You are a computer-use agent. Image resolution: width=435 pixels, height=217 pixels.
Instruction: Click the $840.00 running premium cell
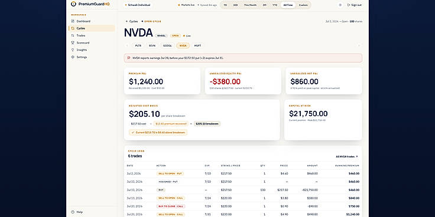pos(354,198)
